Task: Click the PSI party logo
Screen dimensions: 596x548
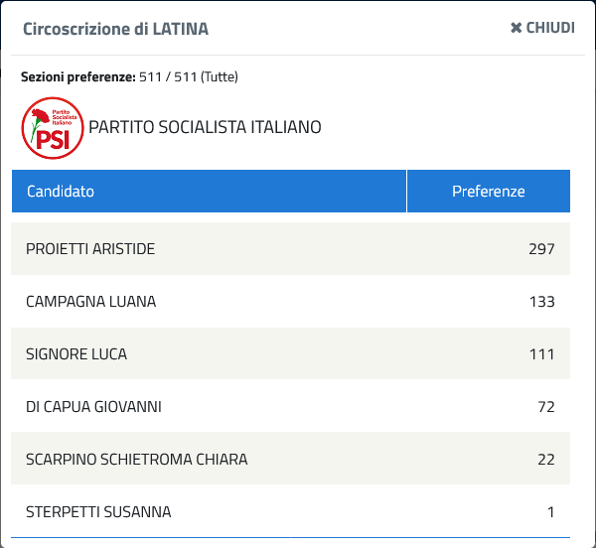Action: pyautogui.click(x=53, y=128)
